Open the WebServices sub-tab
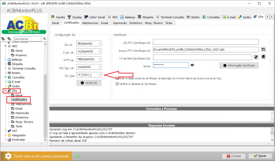This screenshot has width=275, height=161. (x=90, y=23)
